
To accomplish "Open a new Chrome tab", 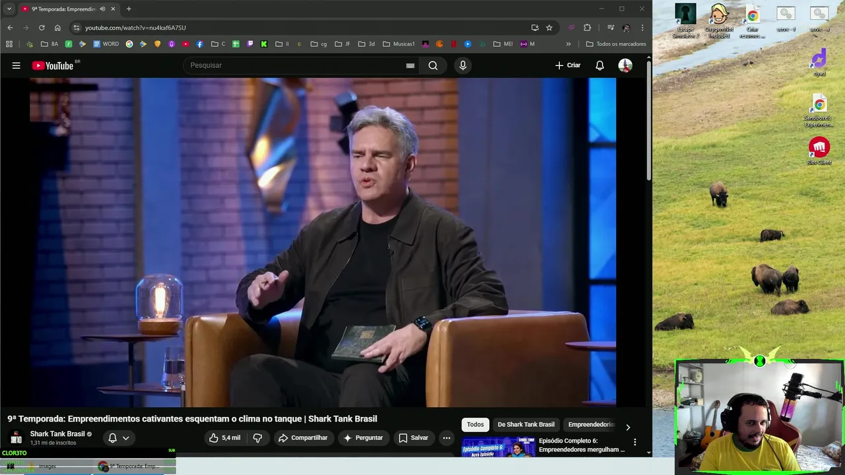I will pyautogui.click(x=129, y=9).
